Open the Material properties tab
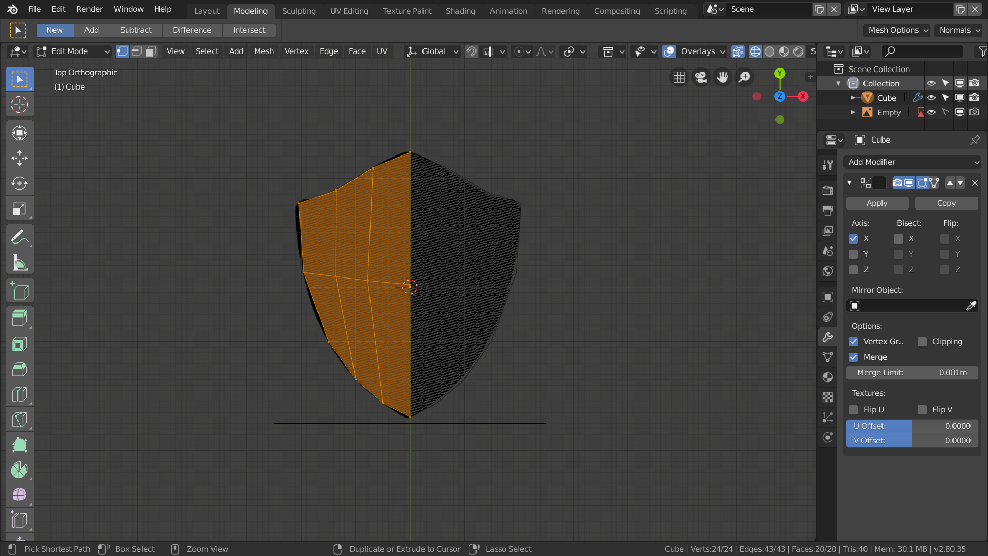 [x=827, y=377]
